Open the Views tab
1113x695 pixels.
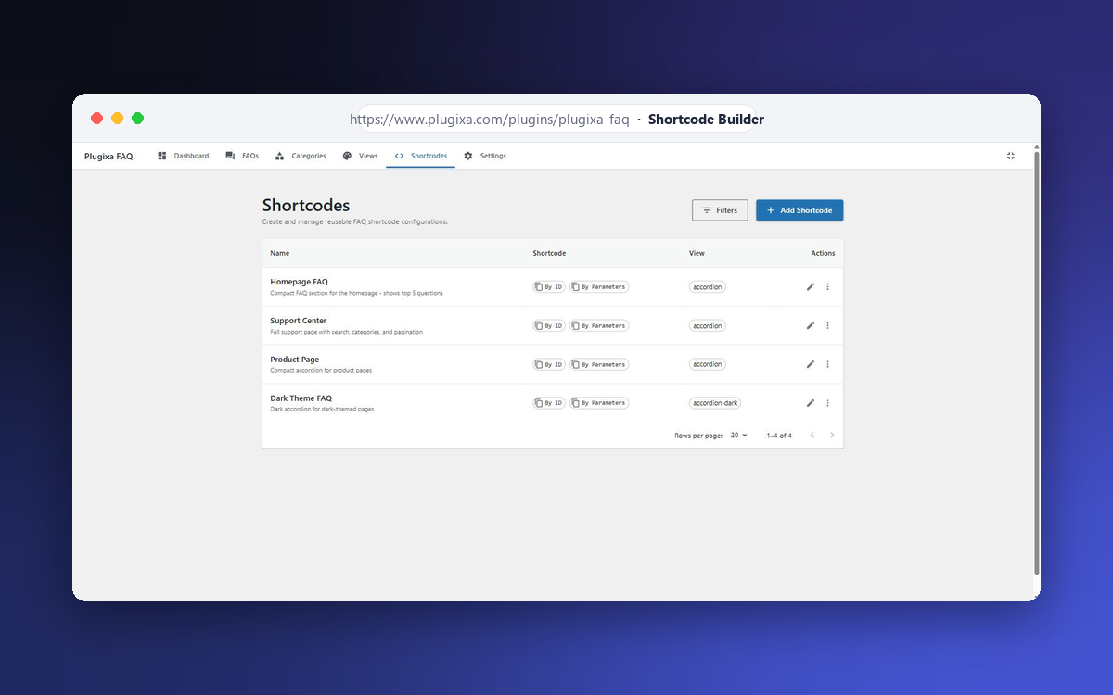click(x=360, y=156)
